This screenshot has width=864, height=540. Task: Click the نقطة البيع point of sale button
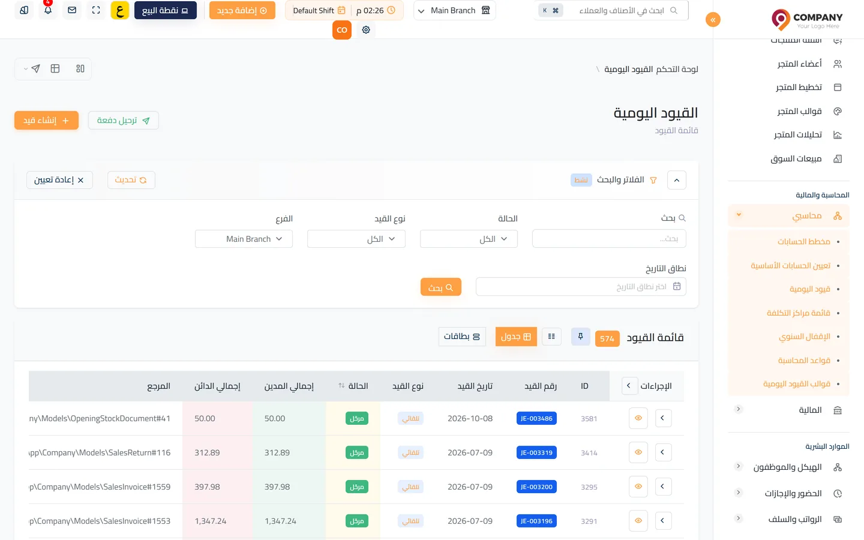click(166, 10)
